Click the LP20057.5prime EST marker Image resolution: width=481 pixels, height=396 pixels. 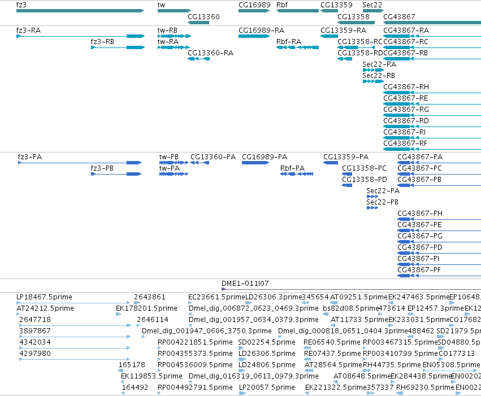[242, 393]
